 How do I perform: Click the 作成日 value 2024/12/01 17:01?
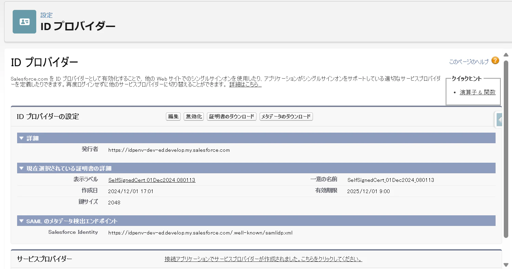click(131, 191)
